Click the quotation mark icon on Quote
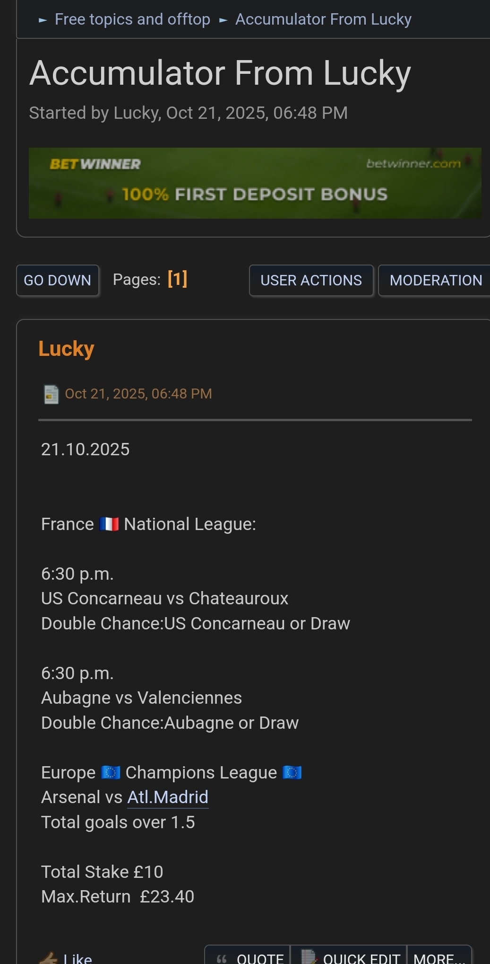The width and height of the screenshot is (490, 964). (222, 958)
